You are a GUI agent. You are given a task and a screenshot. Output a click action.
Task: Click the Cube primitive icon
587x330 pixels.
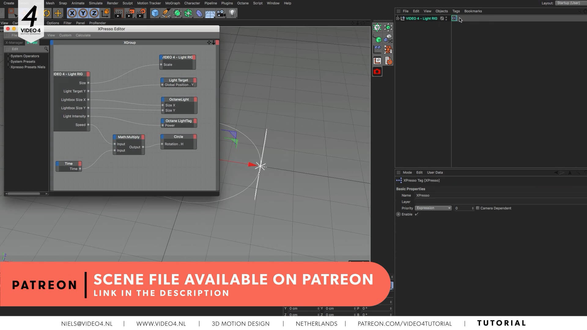[155, 13]
